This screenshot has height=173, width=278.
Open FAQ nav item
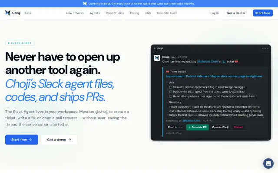(148, 13)
